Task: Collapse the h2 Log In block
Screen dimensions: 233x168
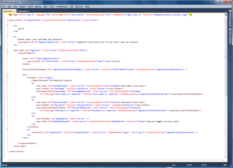Action: 7,25
